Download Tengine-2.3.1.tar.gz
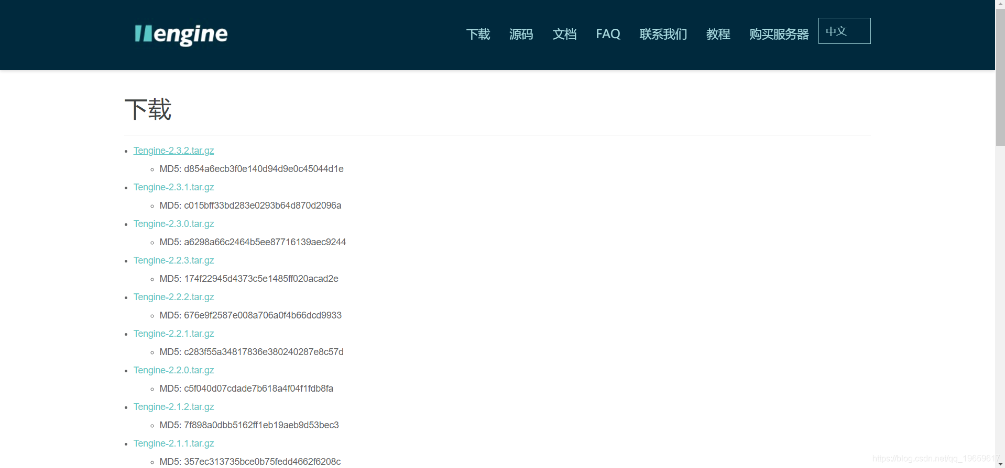Viewport: 1005px width, 468px height. tap(173, 187)
